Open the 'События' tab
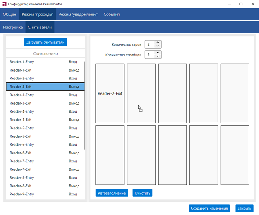259x215 pixels. (112, 15)
